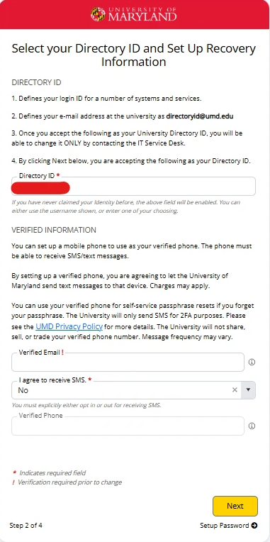Click the bold directoryid@umd.edu text

pyautogui.click(x=200, y=116)
